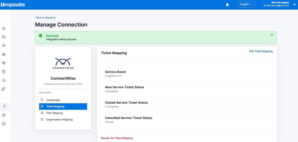Click the headset support sidebar icon
This screenshot has height=142, width=298.
[x=4, y=80]
